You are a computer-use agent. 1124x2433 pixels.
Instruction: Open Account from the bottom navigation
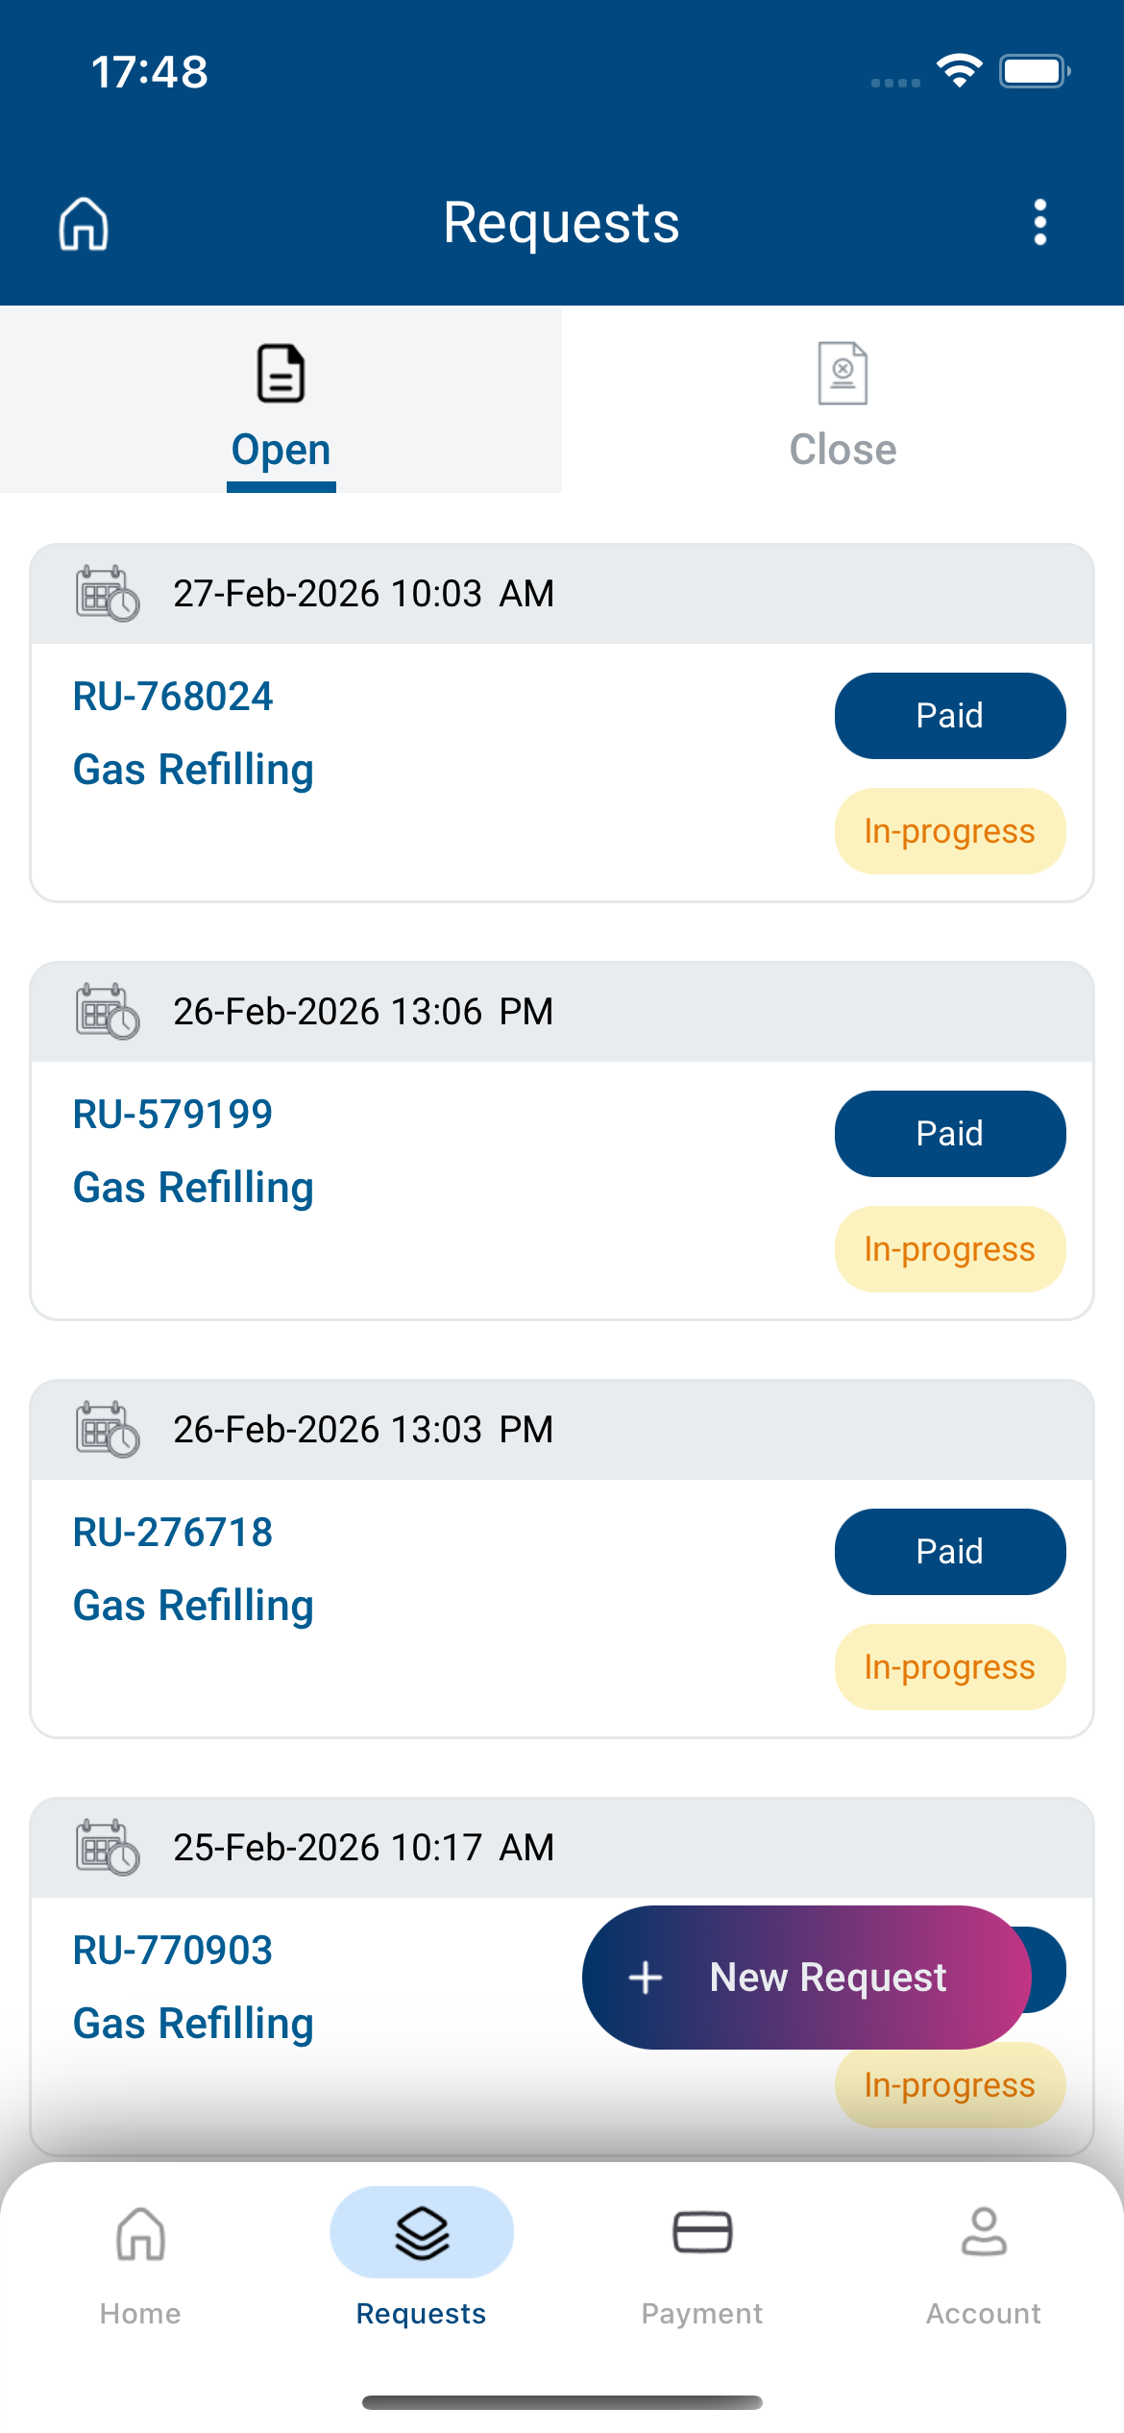984,2258
